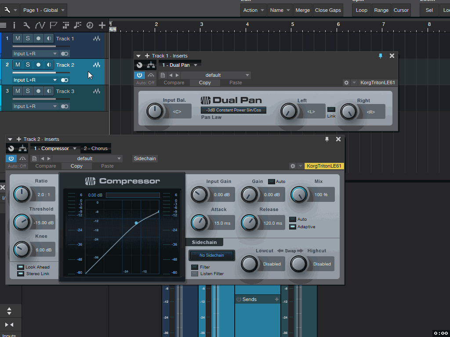Click the preset file icon in Compressor window
This screenshot has width=450, height=337.
pyautogui.click(x=34, y=158)
